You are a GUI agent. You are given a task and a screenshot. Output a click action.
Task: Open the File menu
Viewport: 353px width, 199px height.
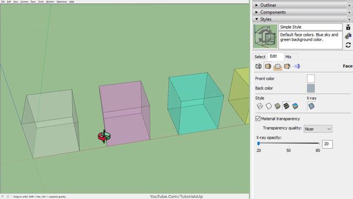coord(3,2)
